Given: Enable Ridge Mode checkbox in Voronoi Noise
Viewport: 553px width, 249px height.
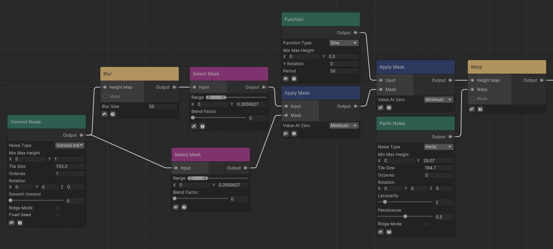Looking at the screenshot, I should pos(58,208).
